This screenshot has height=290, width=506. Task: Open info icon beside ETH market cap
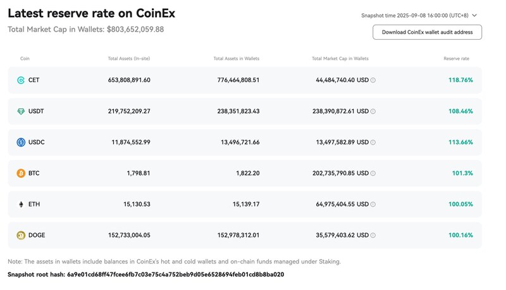click(373, 204)
